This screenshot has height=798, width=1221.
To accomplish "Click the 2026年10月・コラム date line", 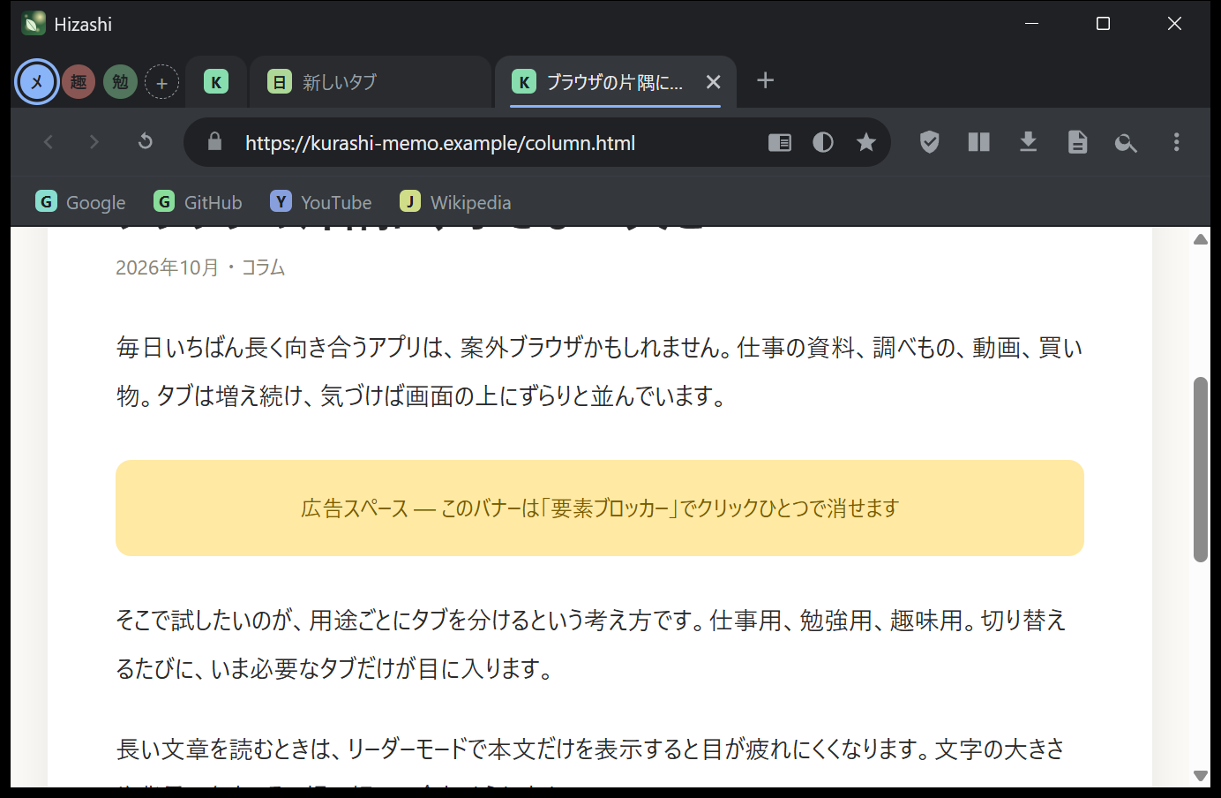I will tap(200, 267).
